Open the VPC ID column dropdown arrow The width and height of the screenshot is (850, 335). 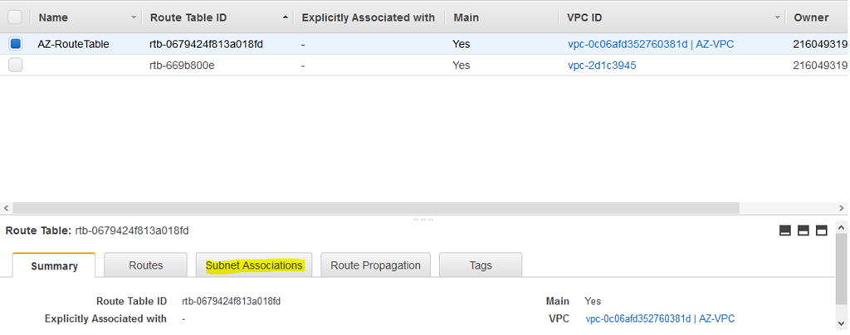778,18
